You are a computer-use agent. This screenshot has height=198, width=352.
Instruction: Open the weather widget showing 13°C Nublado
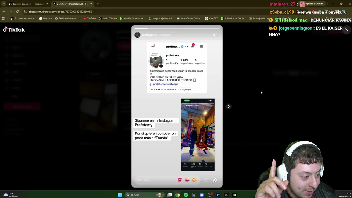pos(10,195)
